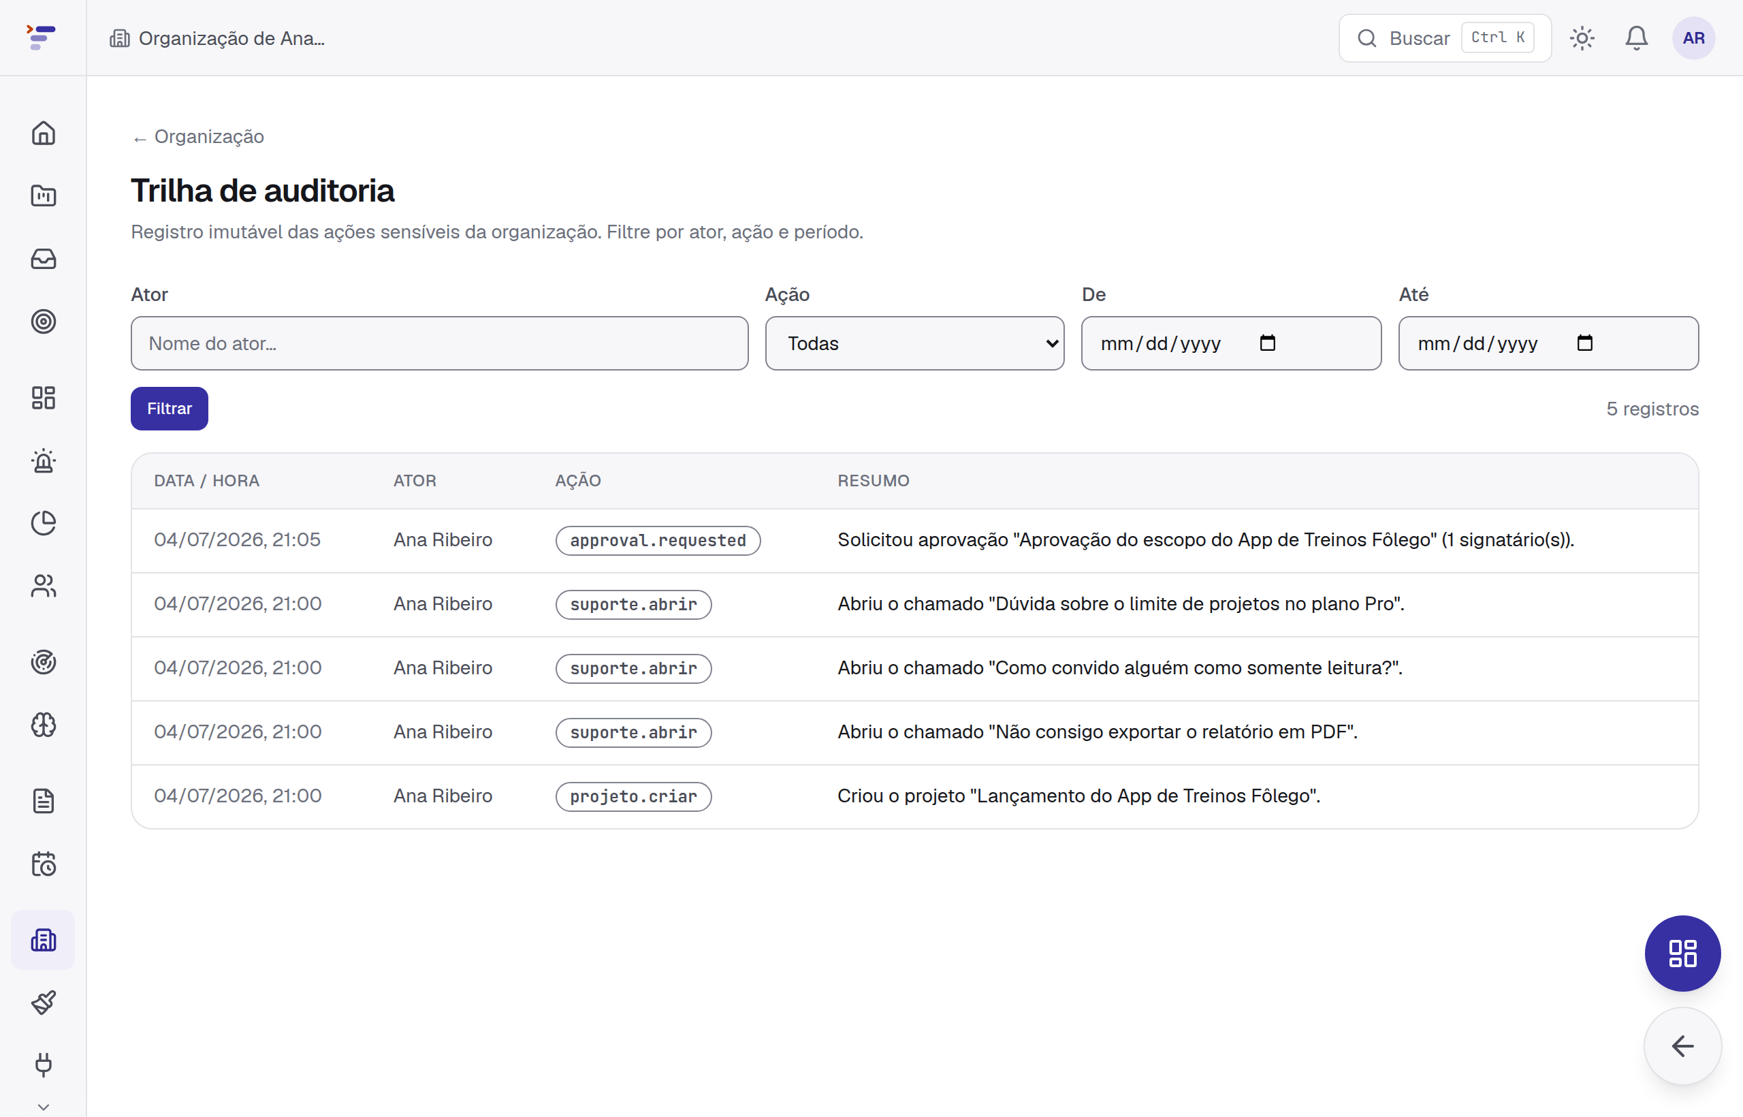Click the projeto.criar action badge

pyautogui.click(x=633, y=796)
